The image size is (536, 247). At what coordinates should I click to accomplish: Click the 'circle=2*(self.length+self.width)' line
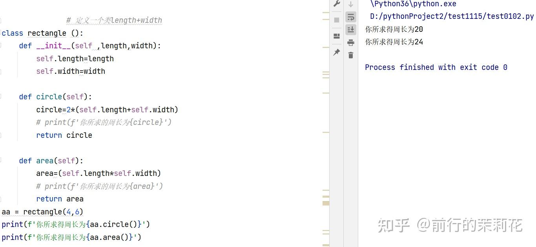point(107,110)
